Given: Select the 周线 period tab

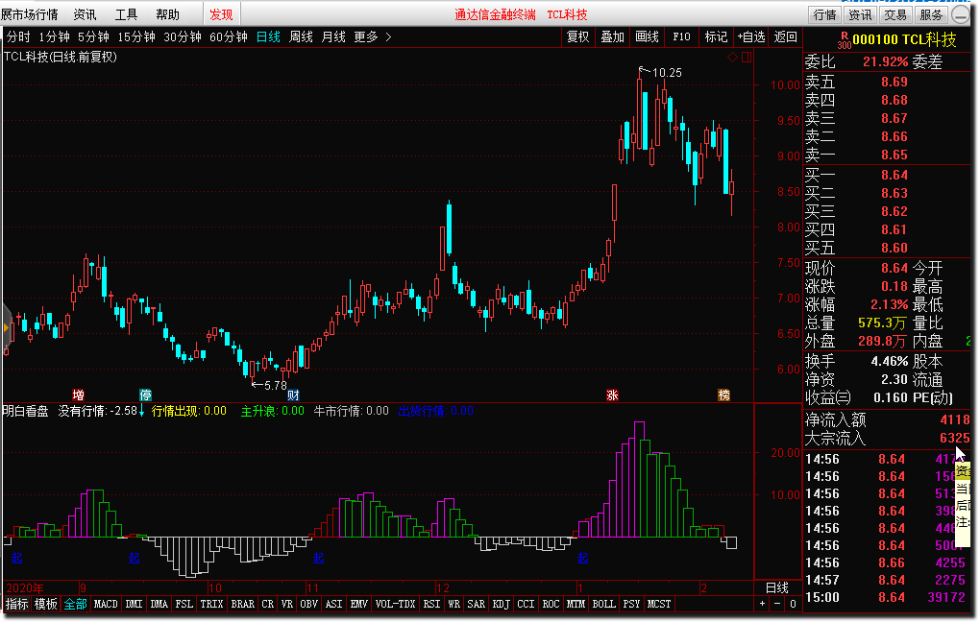Looking at the screenshot, I should click(302, 36).
